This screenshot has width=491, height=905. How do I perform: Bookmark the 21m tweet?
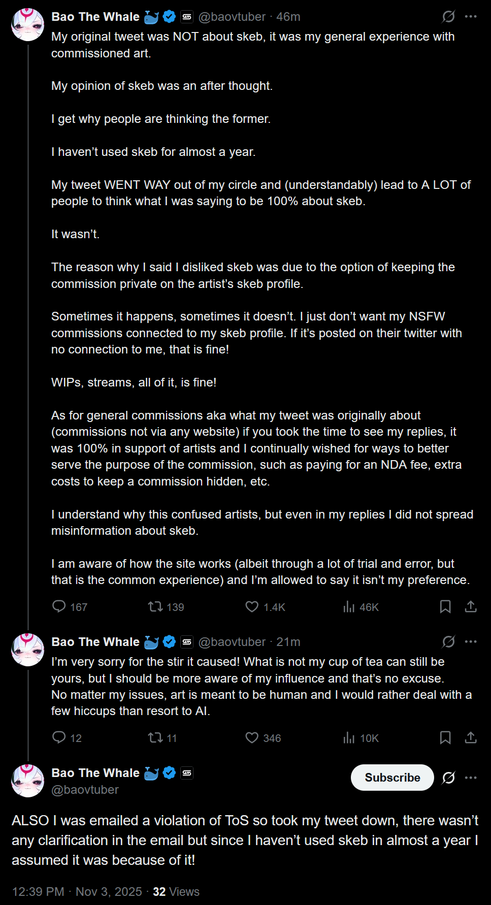click(x=445, y=737)
